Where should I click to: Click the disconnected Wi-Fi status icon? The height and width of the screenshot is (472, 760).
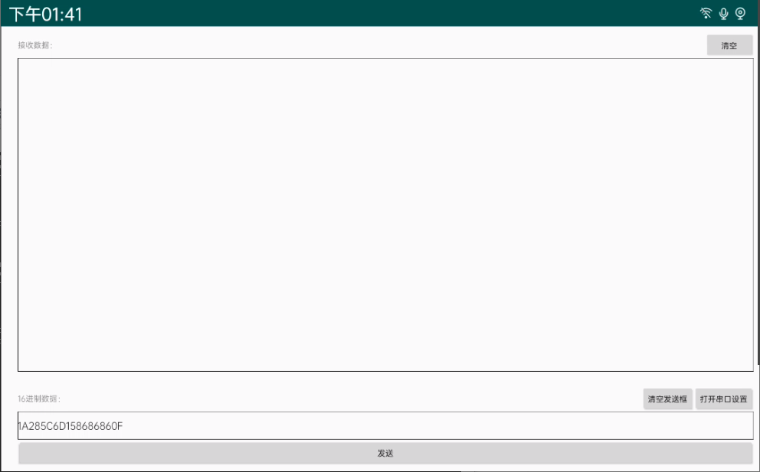coord(706,14)
